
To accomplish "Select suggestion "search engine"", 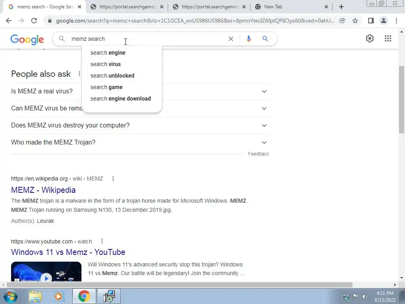I will (122, 53).
